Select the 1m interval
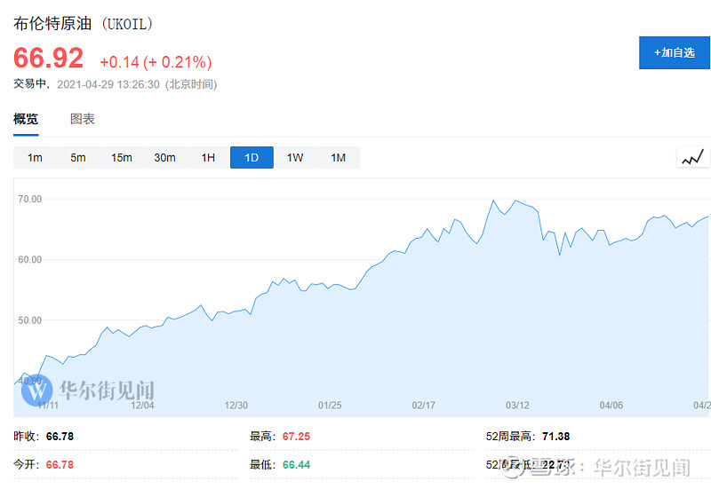This screenshot has width=711, height=489. tap(35, 158)
